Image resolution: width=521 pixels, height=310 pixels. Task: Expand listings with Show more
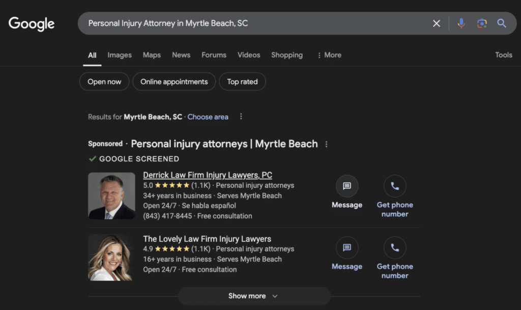tap(254, 296)
